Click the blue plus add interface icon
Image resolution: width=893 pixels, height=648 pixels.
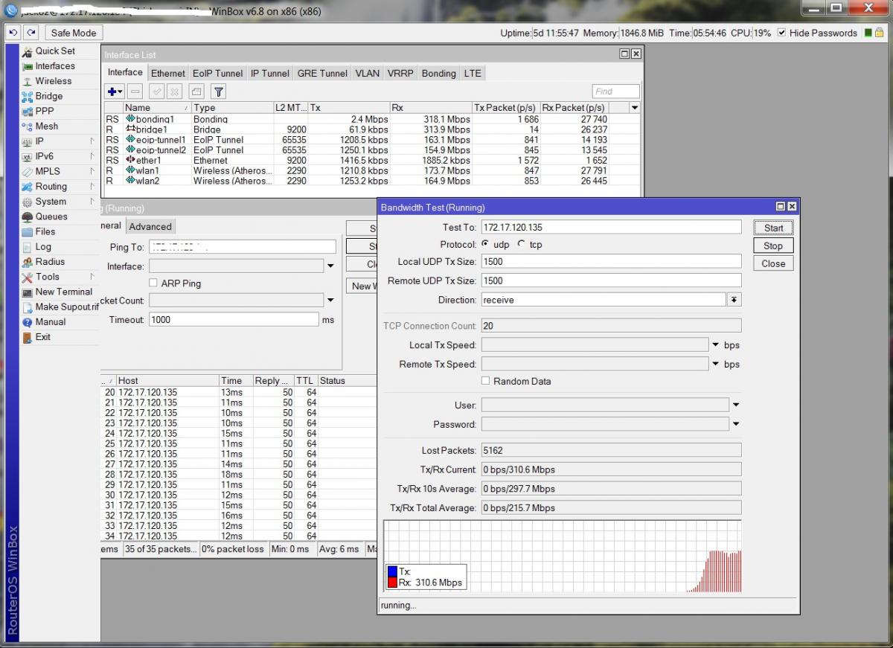coord(112,92)
